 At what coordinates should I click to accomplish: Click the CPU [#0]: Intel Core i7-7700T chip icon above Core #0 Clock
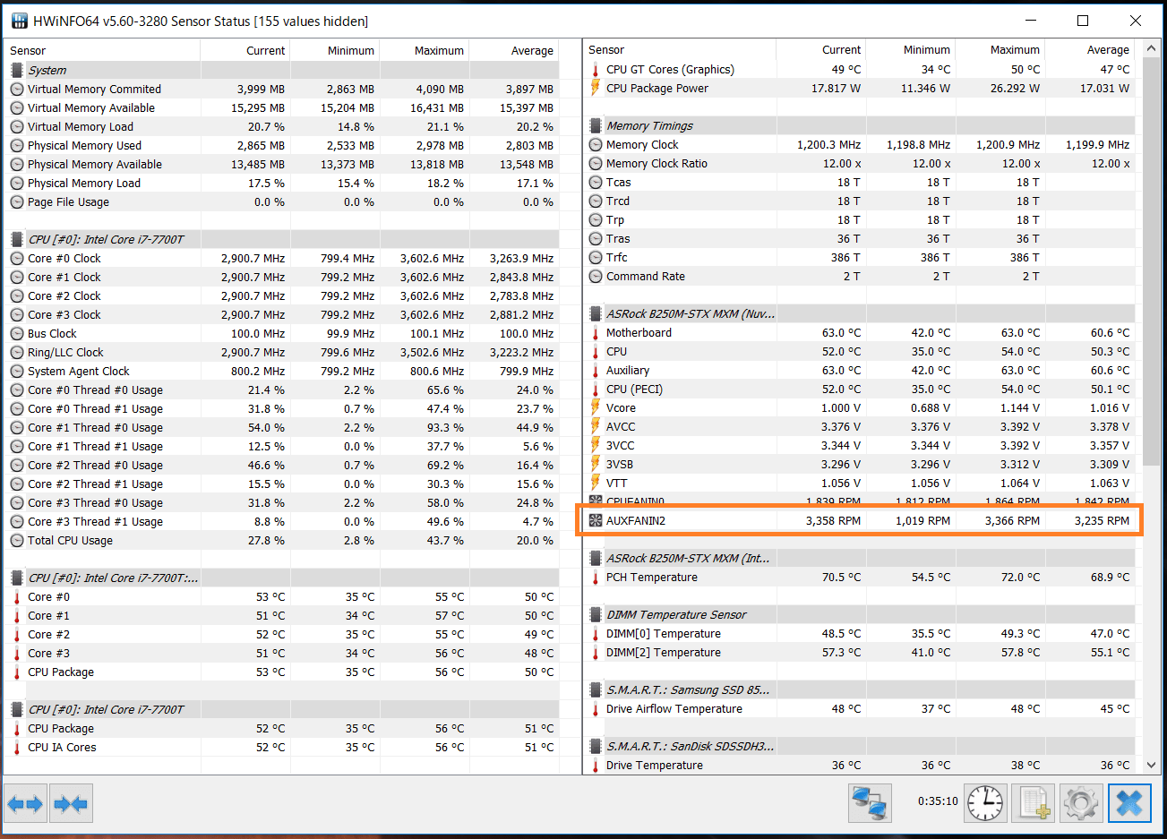[x=17, y=239]
